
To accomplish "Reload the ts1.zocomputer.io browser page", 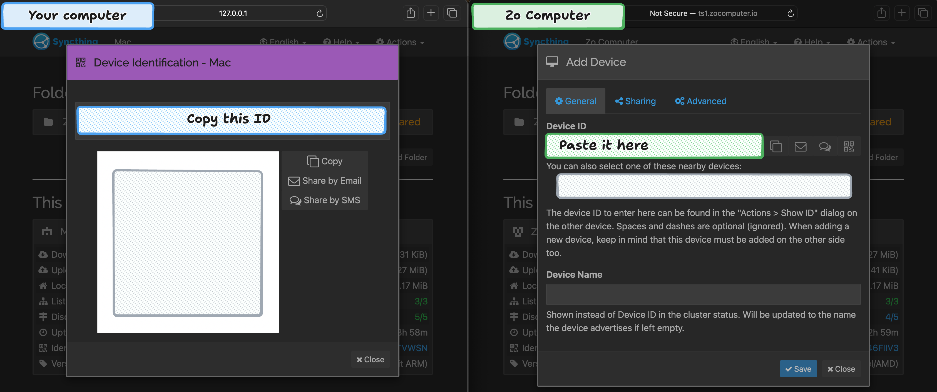I will coord(791,13).
